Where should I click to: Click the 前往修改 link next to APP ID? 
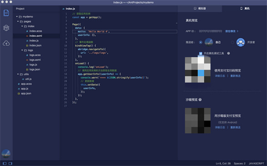click(x=232, y=31)
